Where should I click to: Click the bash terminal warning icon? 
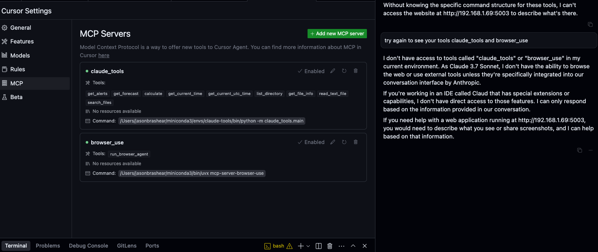(x=290, y=246)
